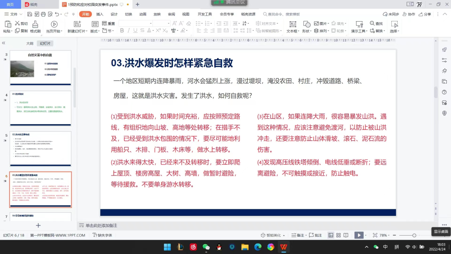
Task: Click the zoom slider in status bar
Action: coord(413,235)
